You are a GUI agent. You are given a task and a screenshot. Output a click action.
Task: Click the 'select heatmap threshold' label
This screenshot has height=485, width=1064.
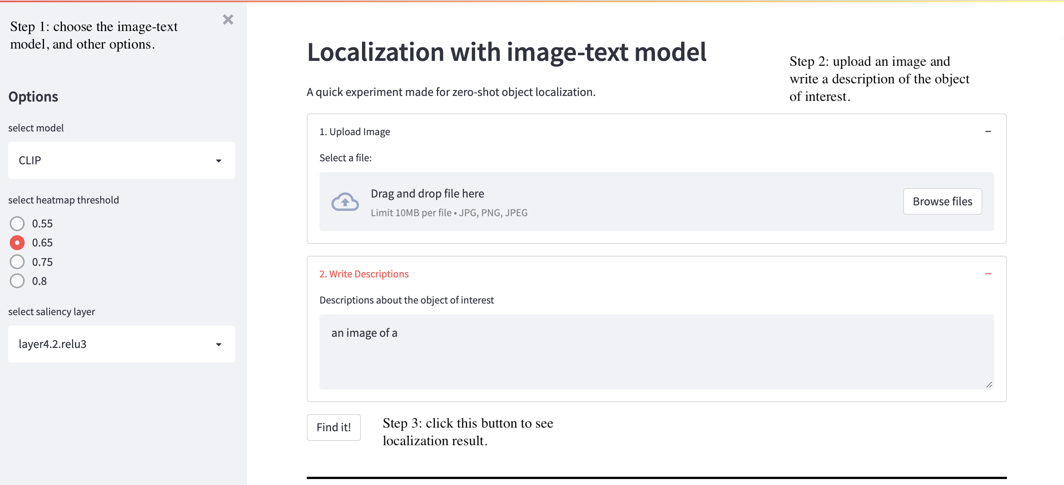click(x=63, y=200)
